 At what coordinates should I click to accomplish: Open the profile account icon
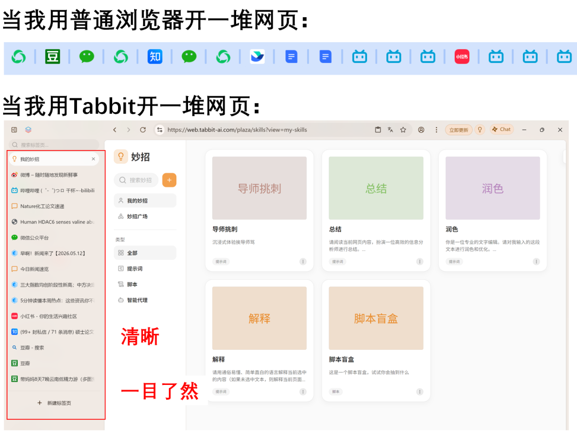pos(422,130)
